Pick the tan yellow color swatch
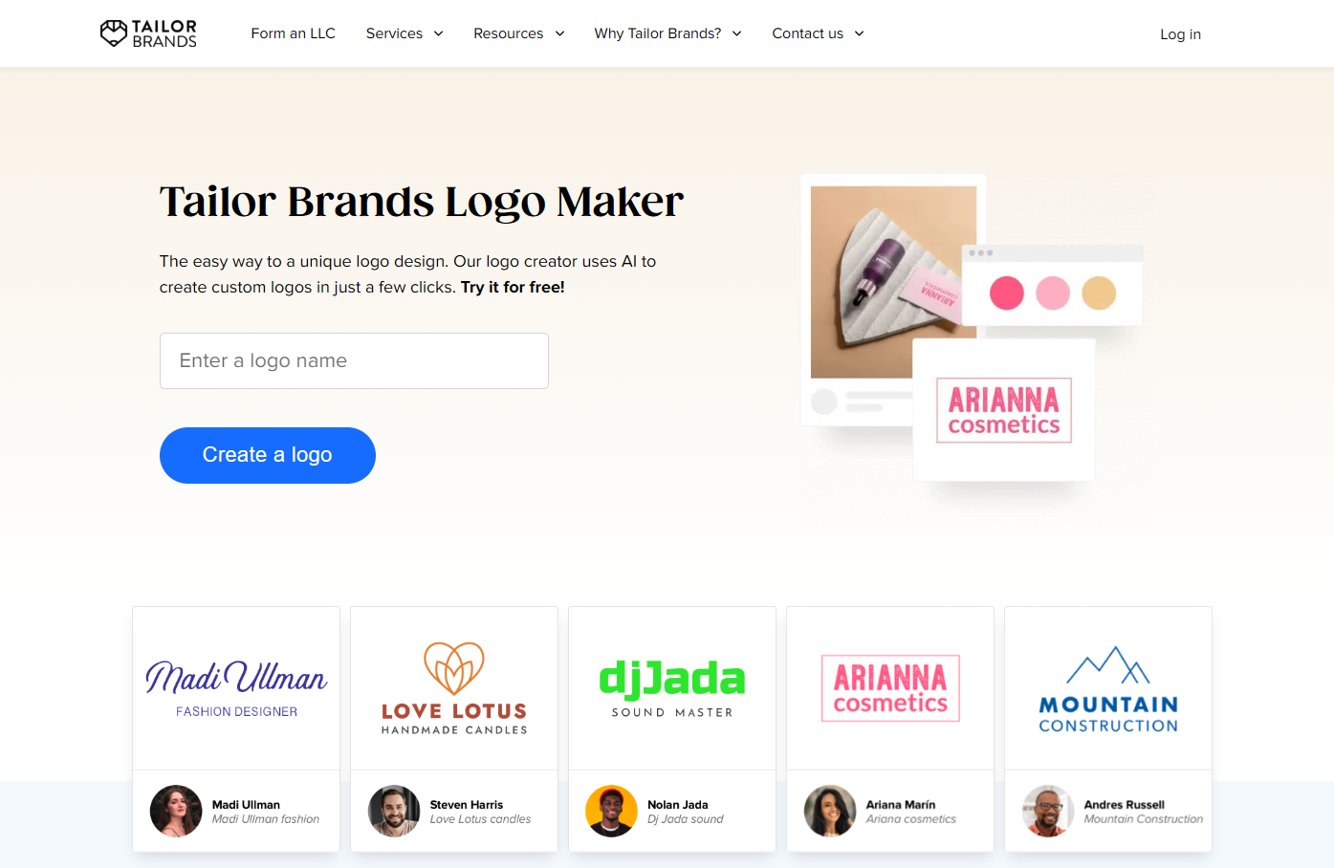 click(1099, 293)
